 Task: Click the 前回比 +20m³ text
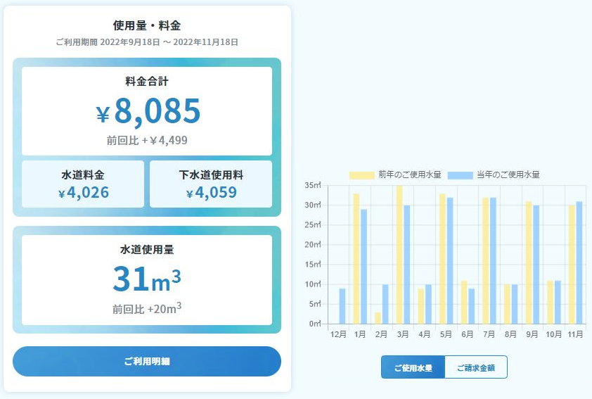coord(147,309)
